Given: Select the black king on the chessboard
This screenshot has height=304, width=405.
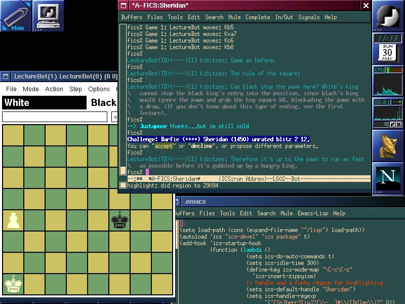Looking at the screenshot, I should click(x=119, y=220).
